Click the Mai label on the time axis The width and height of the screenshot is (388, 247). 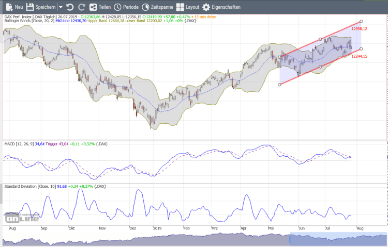tap(271, 228)
